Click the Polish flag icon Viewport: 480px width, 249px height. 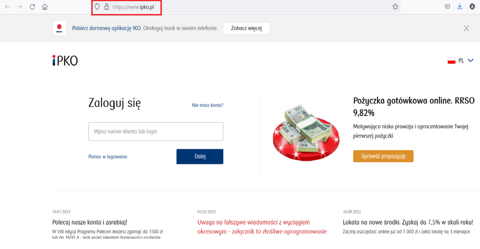[452, 60]
